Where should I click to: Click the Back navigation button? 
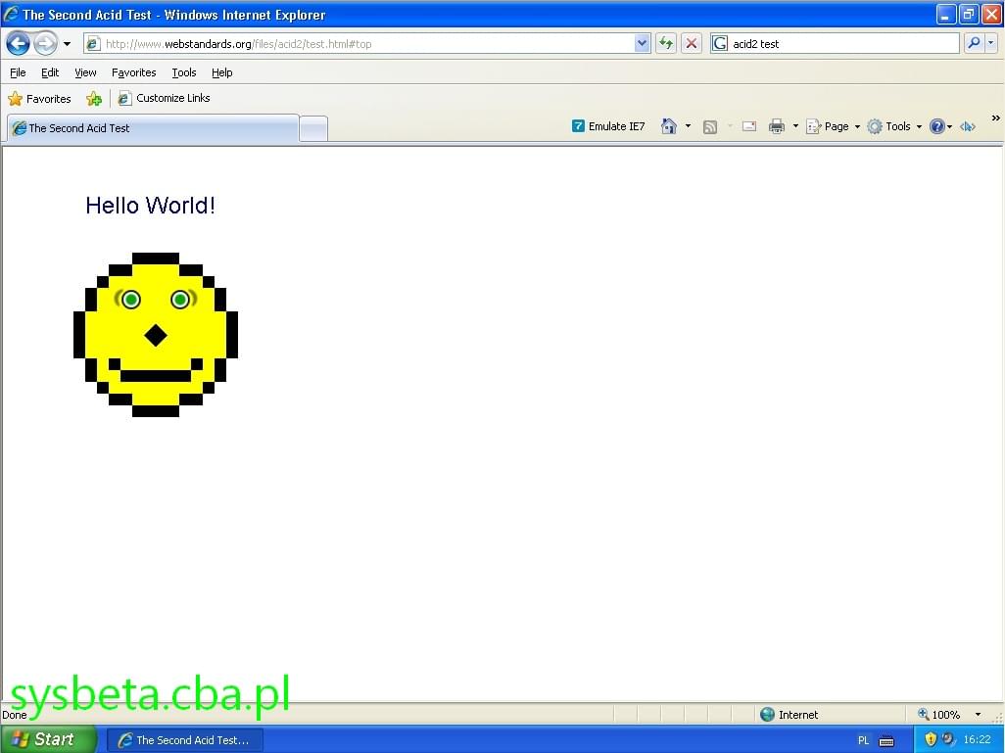pyautogui.click(x=18, y=44)
